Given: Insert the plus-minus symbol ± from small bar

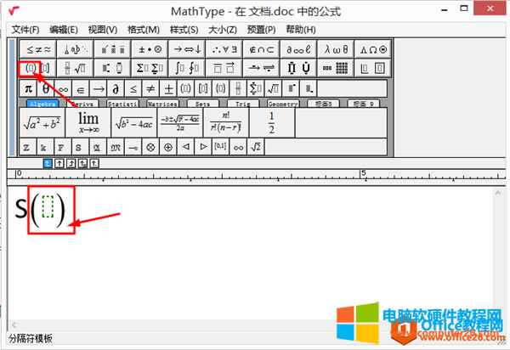Looking at the screenshot, I should point(168,88).
